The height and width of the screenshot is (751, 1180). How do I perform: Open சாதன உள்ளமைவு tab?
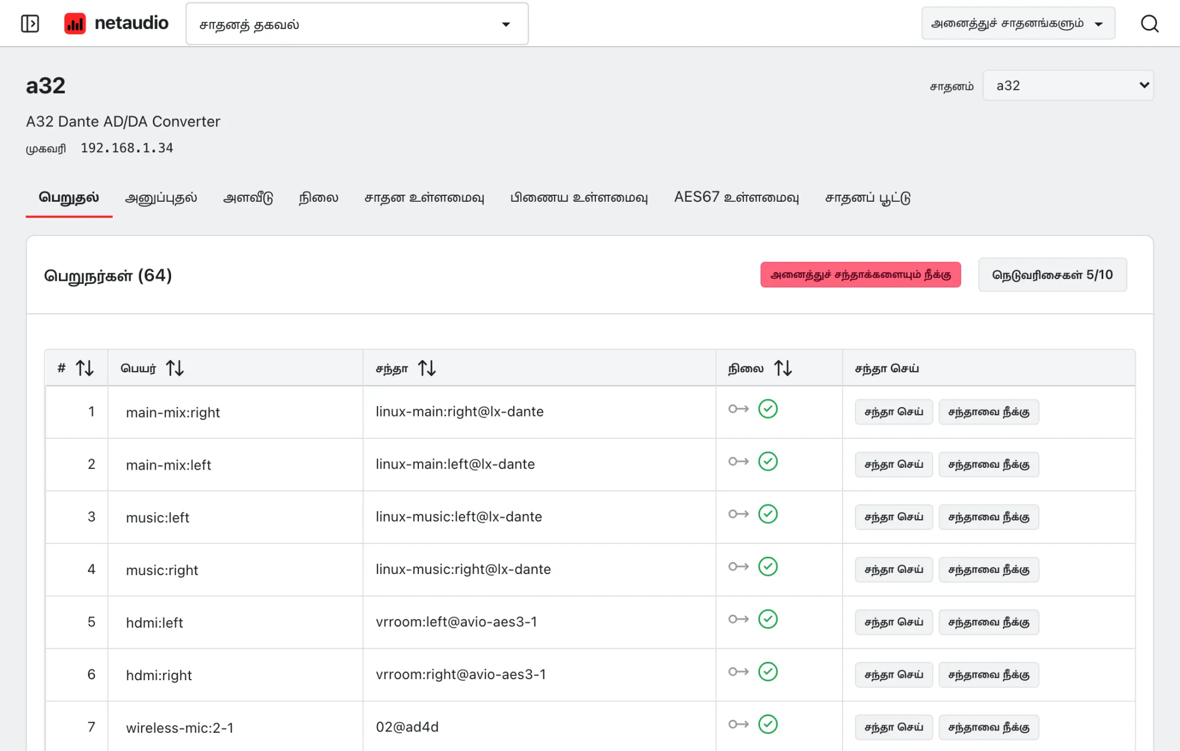[x=424, y=198]
